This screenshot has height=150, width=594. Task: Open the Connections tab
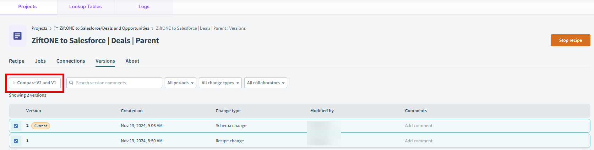coord(71,61)
